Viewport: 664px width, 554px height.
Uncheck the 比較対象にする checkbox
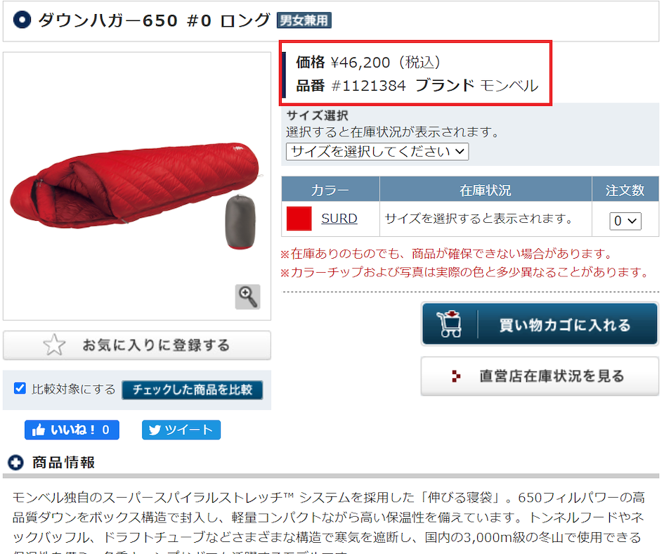click(20, 388)
